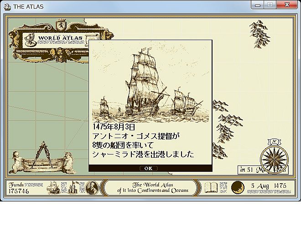Click the シャーミラド港を出港しました text line
The height and width of the screenshot is (237, 301).
pos(143,154)
